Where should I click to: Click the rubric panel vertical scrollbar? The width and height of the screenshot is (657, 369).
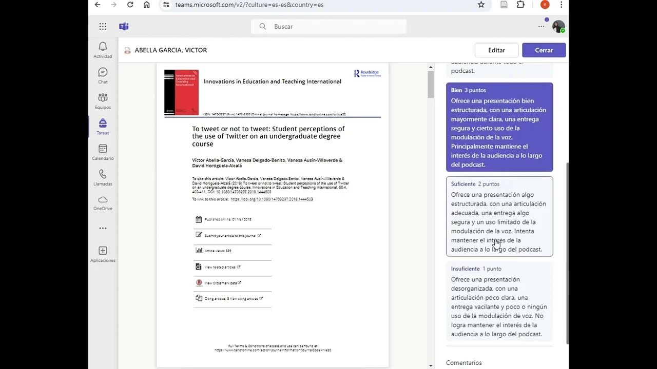(x=567, y=251)
